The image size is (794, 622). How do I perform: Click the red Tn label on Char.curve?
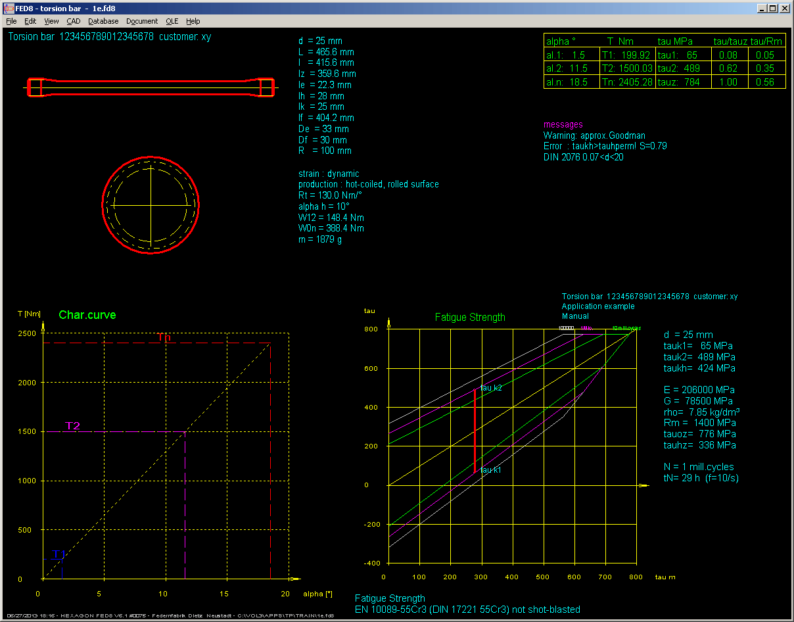(x=164, y=337)
